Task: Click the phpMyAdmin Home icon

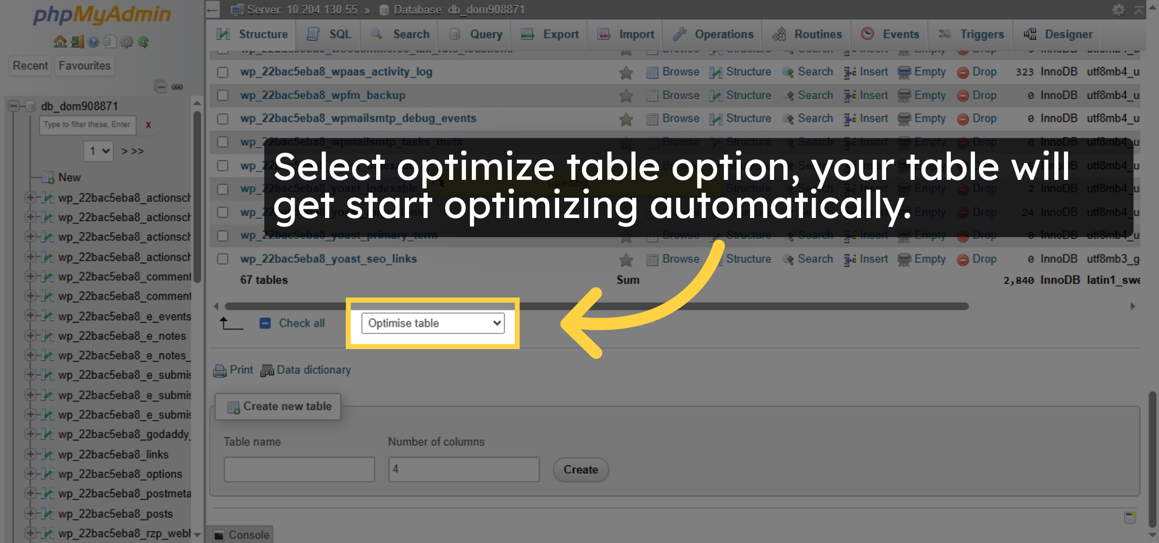Action: tap(60, 42)
